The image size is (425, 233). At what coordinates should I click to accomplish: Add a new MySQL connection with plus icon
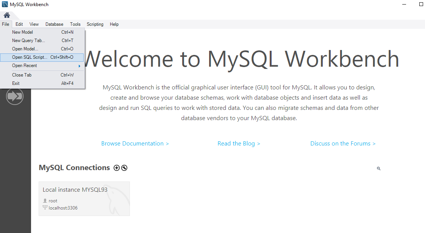point(117,168)
